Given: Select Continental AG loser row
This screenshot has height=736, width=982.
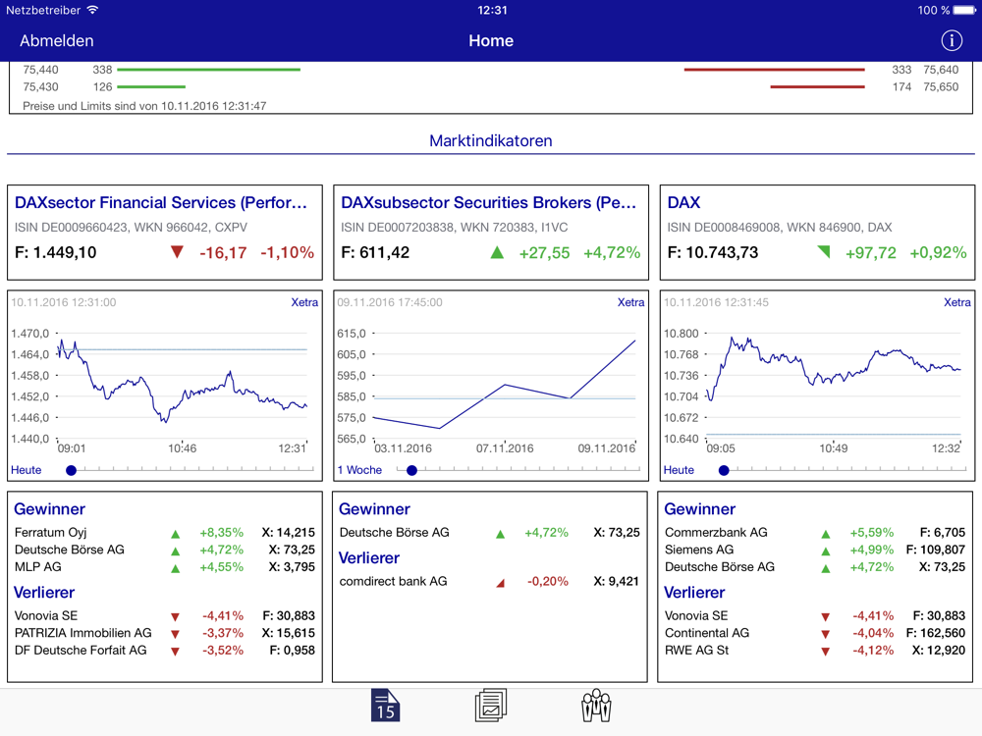Looking at the screenshot, I should [x=815, y=633].
